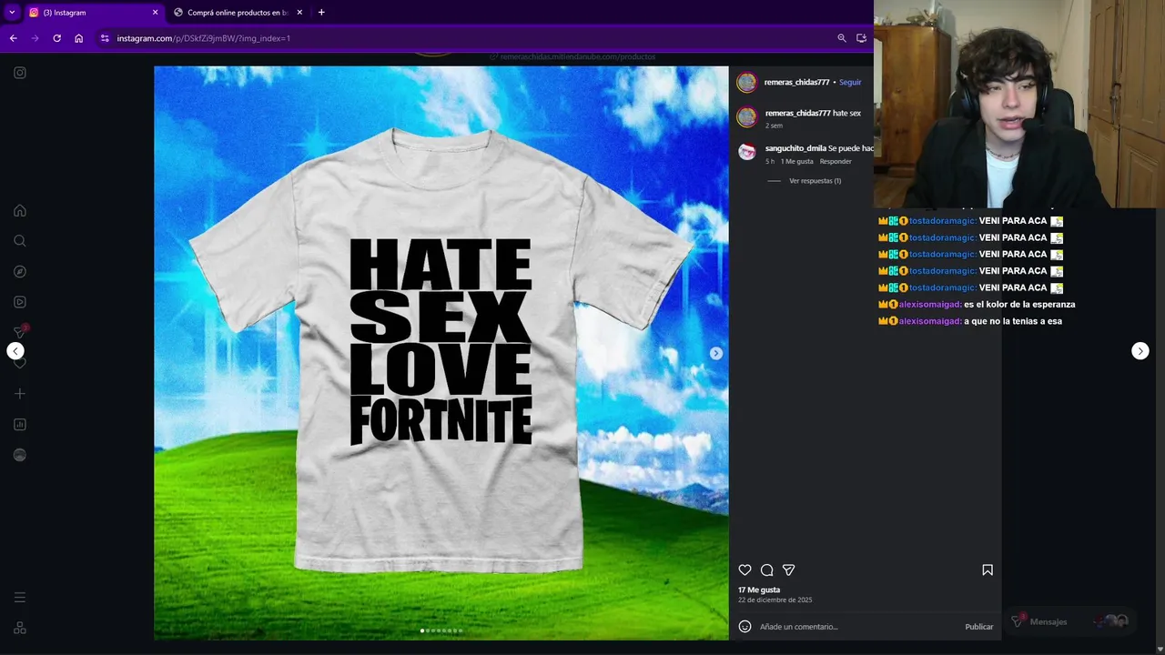Open remeras_chidas777 name in hate sex caption
The height and width of the screenshot is (655, 1165).
pyautogui.click(x=798, y=114)
